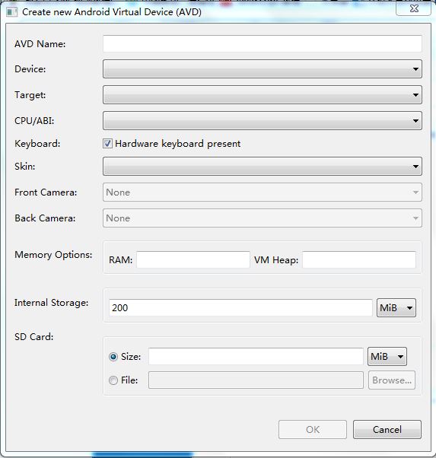The width and height of the screenshot is (436, 458).
Task: Click the AVD dialog title bar icon
Action: tap(12, 12)
